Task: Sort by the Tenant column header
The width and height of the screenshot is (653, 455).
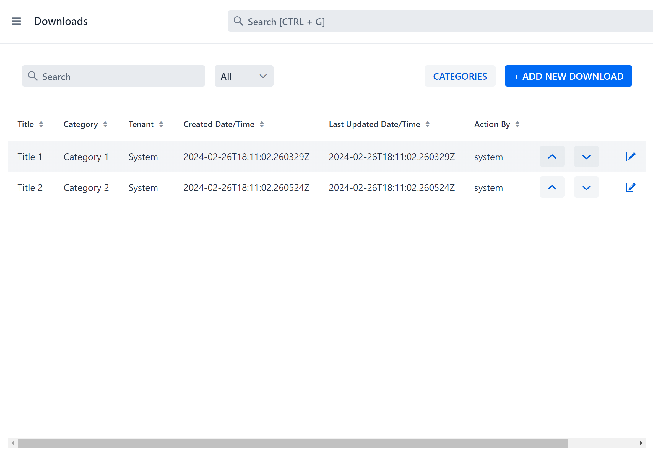Action: [161, 124]
